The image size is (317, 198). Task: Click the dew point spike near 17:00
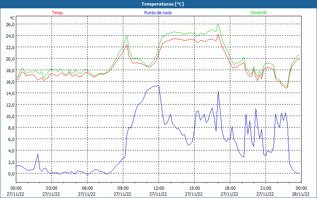point(218,91)
